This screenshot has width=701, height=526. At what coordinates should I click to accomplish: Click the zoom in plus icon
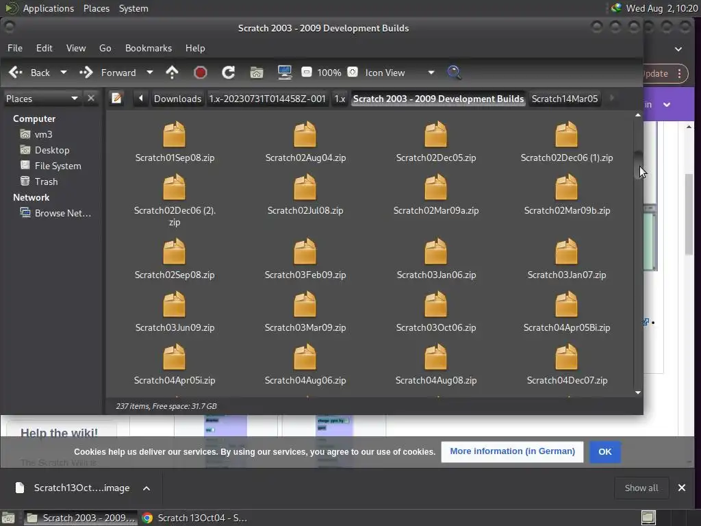[353, 73]
